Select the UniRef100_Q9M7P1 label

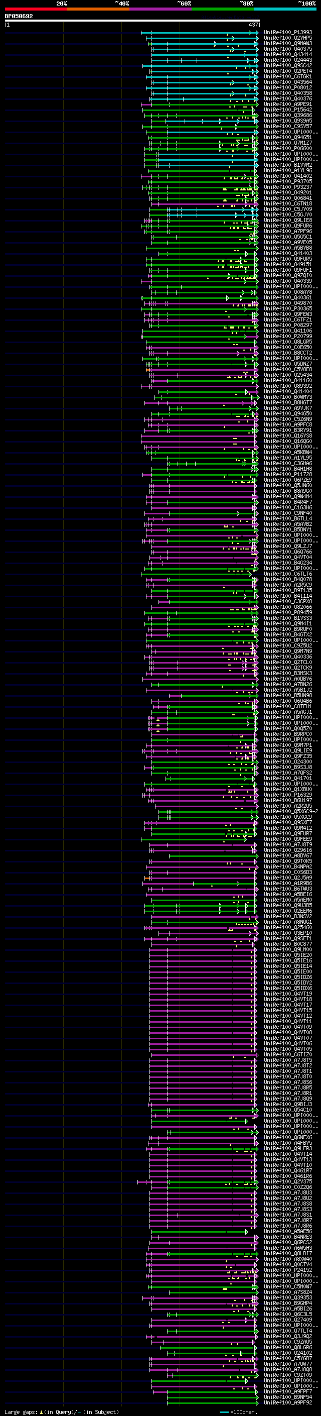pyautogui.click(x=288, y=745)
